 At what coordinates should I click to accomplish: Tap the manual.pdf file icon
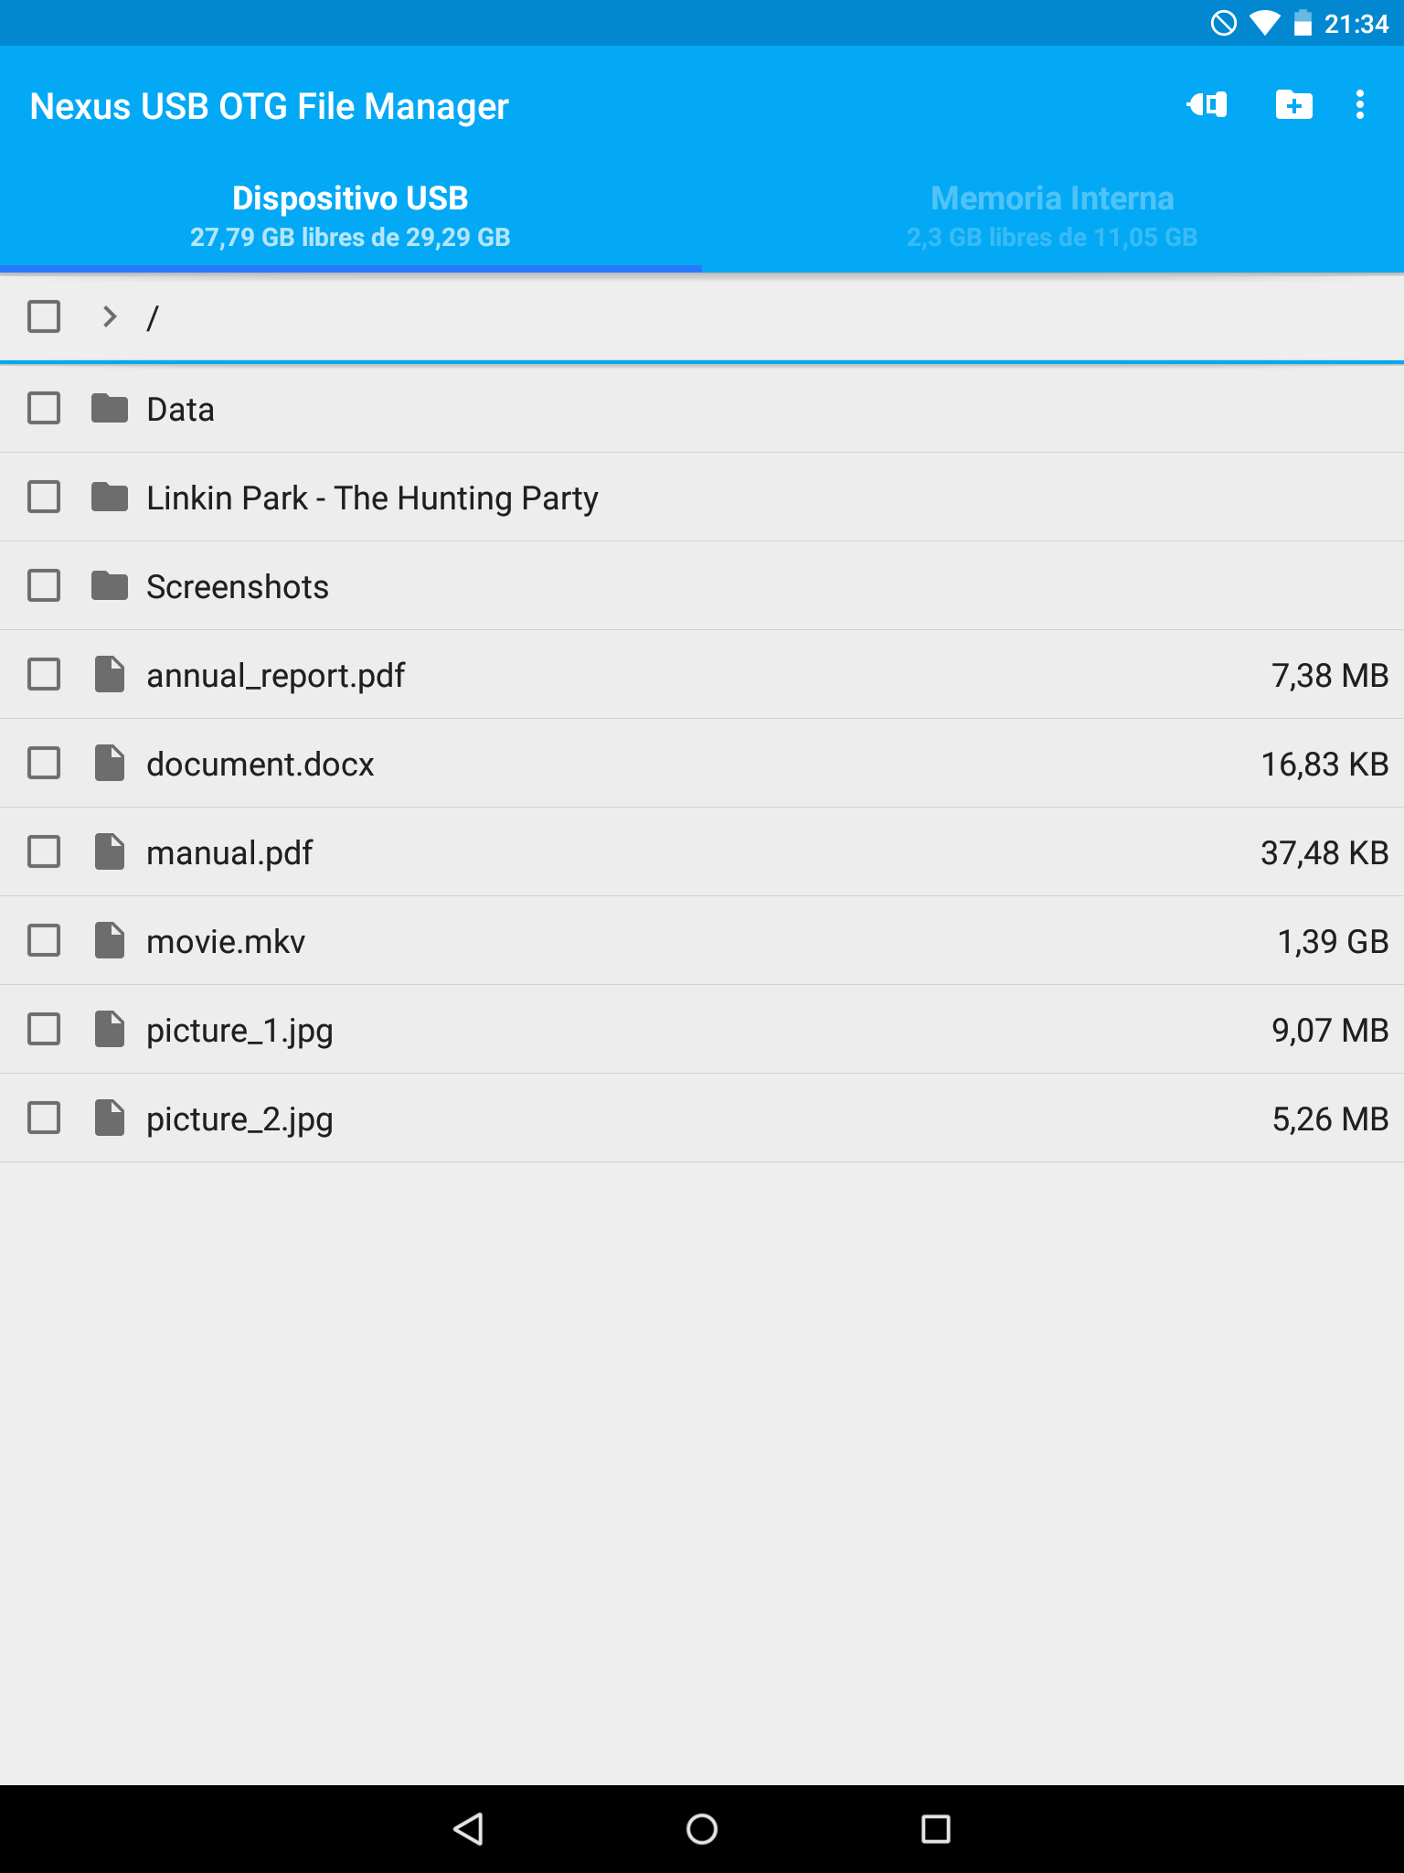(x=110, y=852)
